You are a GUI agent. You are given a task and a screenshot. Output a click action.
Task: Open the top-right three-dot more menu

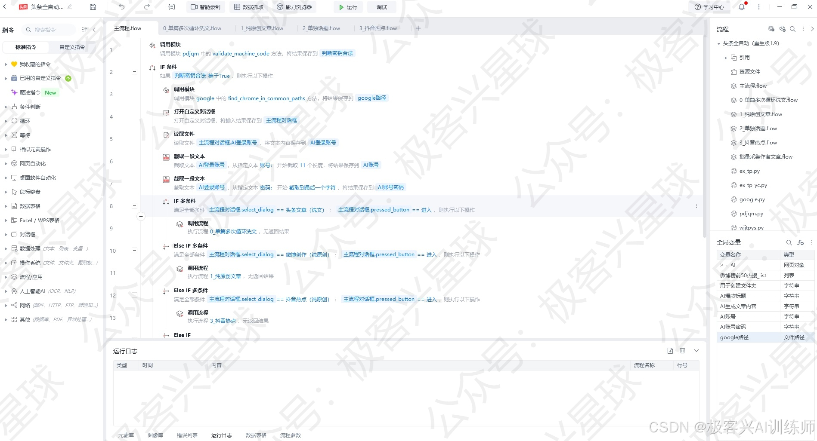[x=759, y=7]
